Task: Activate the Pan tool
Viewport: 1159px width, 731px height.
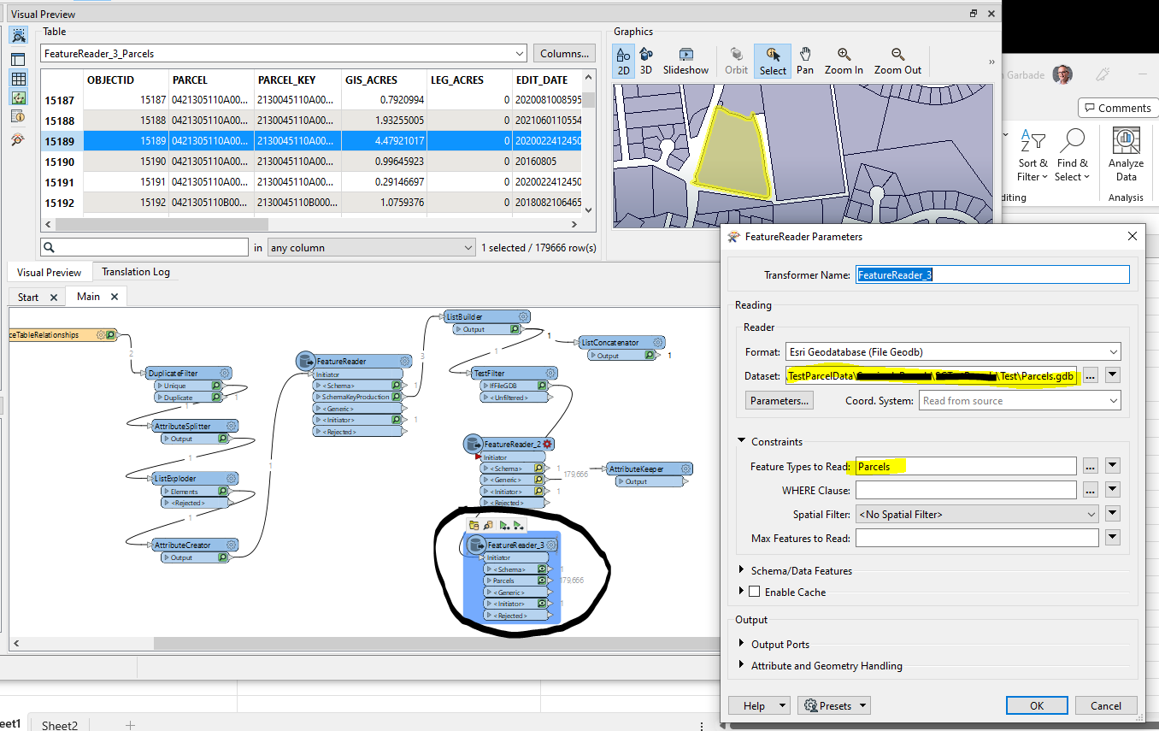Action: click(x=805, y=61)
